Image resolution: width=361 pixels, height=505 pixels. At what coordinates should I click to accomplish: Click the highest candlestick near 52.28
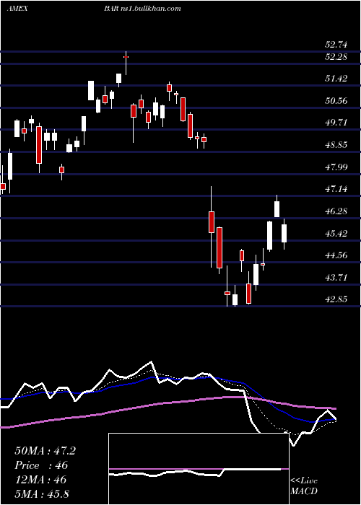(126, 63)
